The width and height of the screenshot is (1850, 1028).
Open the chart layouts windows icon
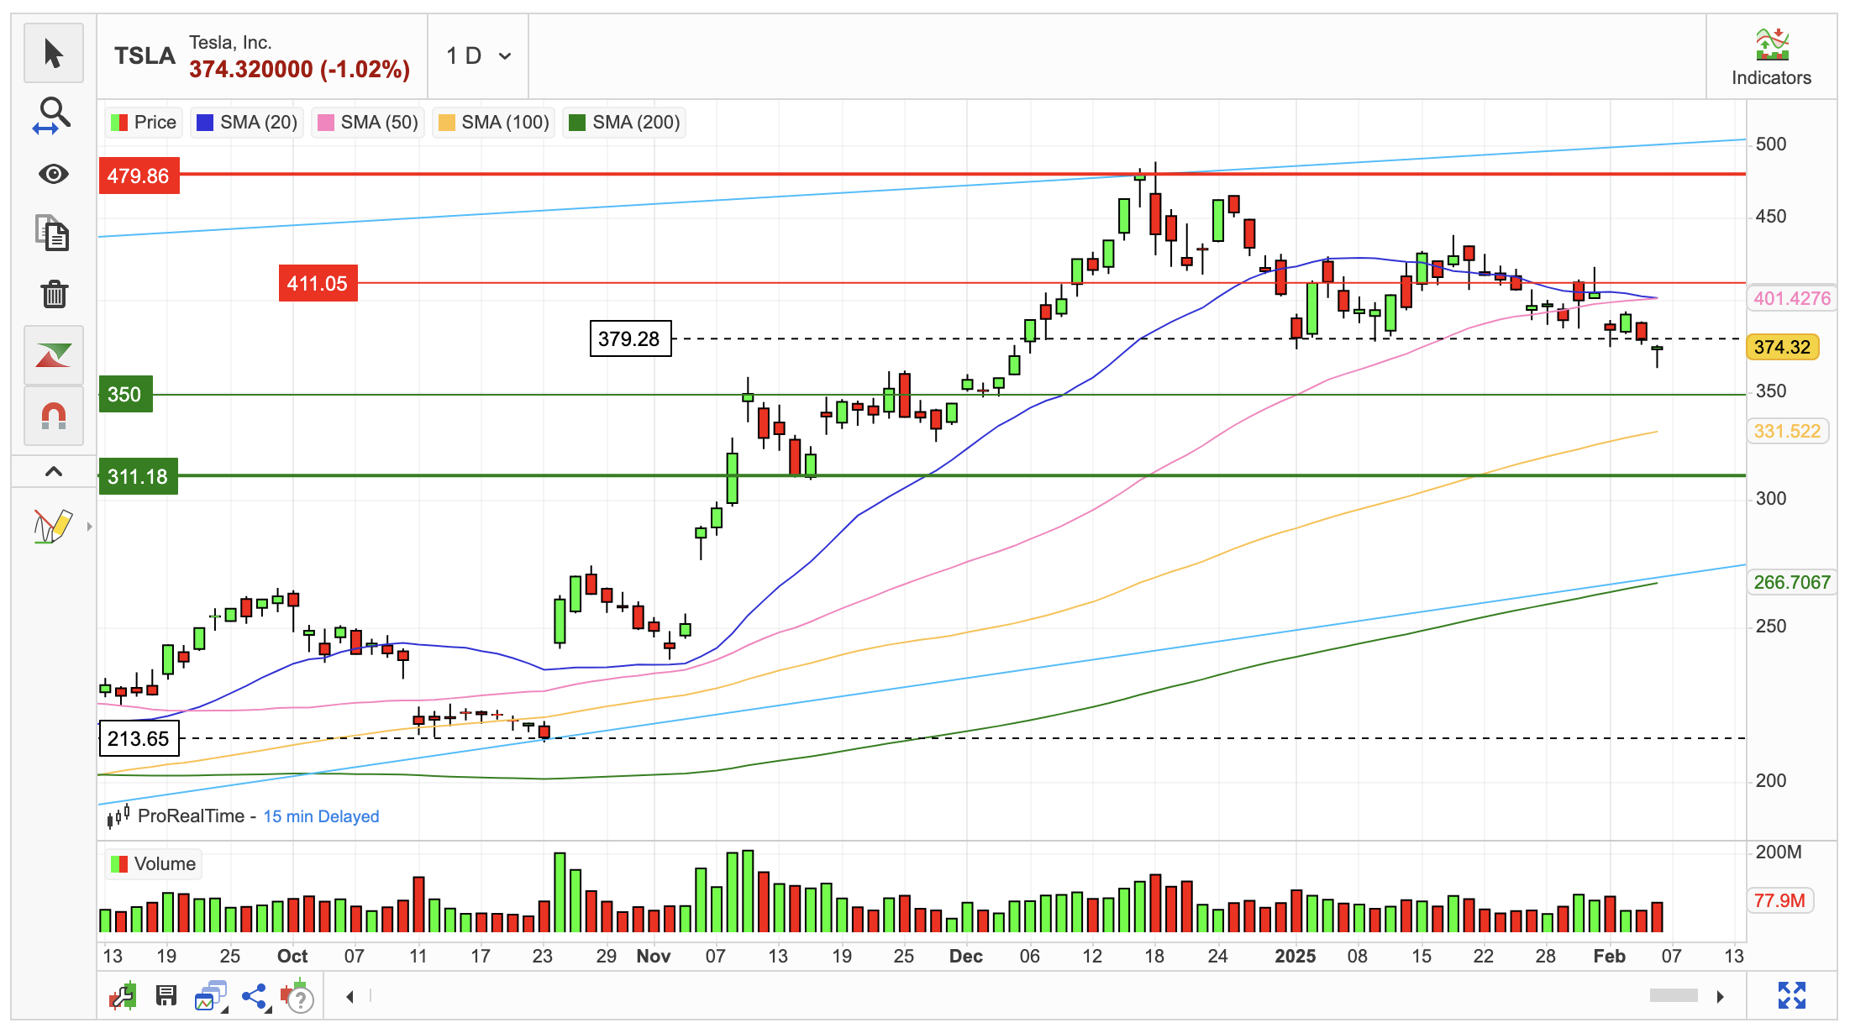(212, 996)
